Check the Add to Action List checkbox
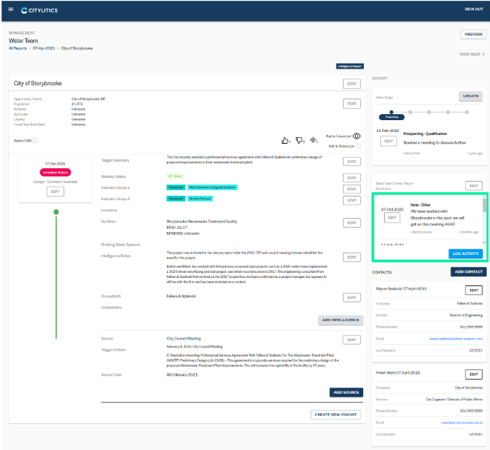Image resolution: width=490 pixels, height=450 pixels. point(358,146)
